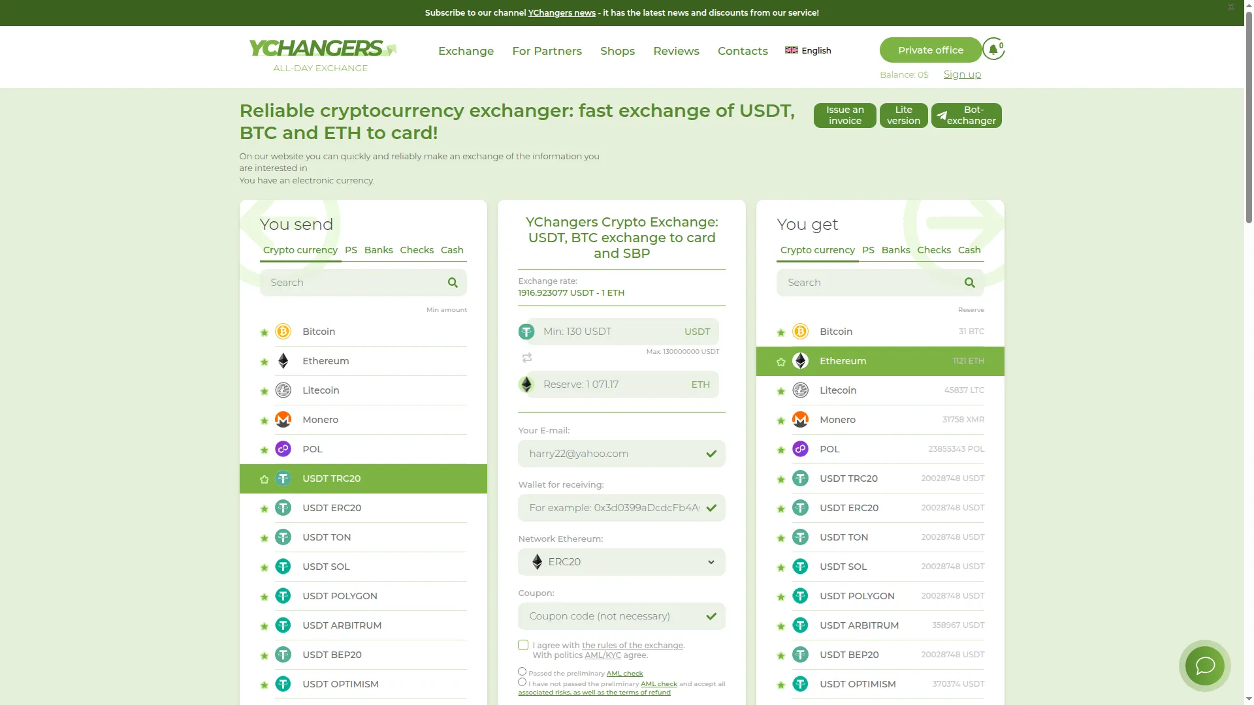This screenshot has height=705, width=1254.
Task: Click USDT TRC20 Tether icon in You get
Action: pos(800,478)
